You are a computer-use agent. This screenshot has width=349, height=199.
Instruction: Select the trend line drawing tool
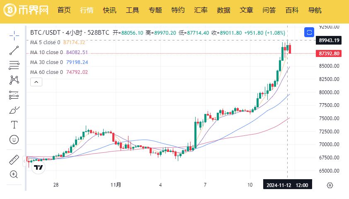coord(14,50)
